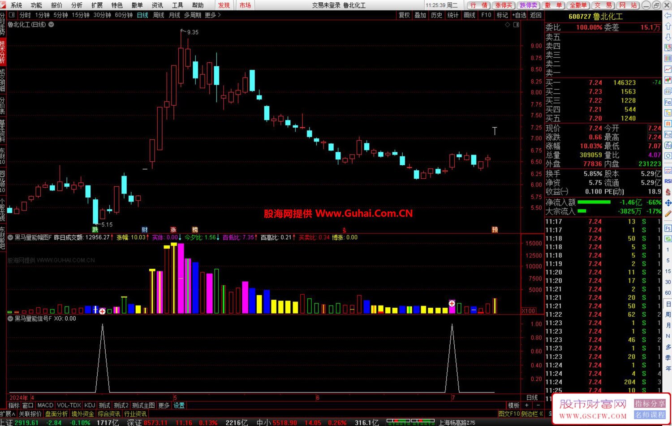The height and width of the screenshot is (426, 672).
Task: Open the 系统 menu
Action: click(16, 5)
